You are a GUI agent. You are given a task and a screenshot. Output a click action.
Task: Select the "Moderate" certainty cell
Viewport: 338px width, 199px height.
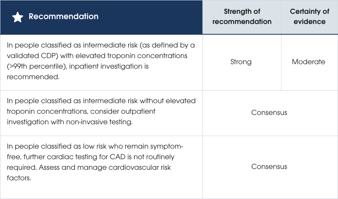(x=309, y=62)
